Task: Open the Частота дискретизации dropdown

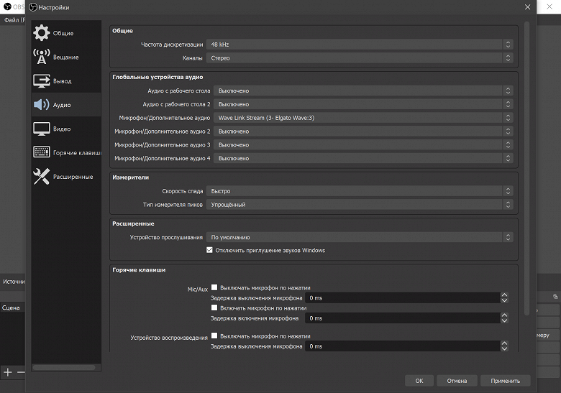Action: [360, 45]
